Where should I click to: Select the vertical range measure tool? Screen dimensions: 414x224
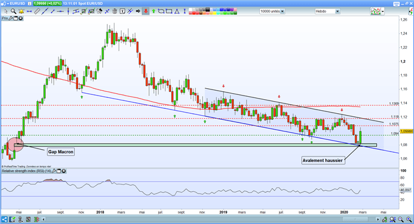coord(184,12)
